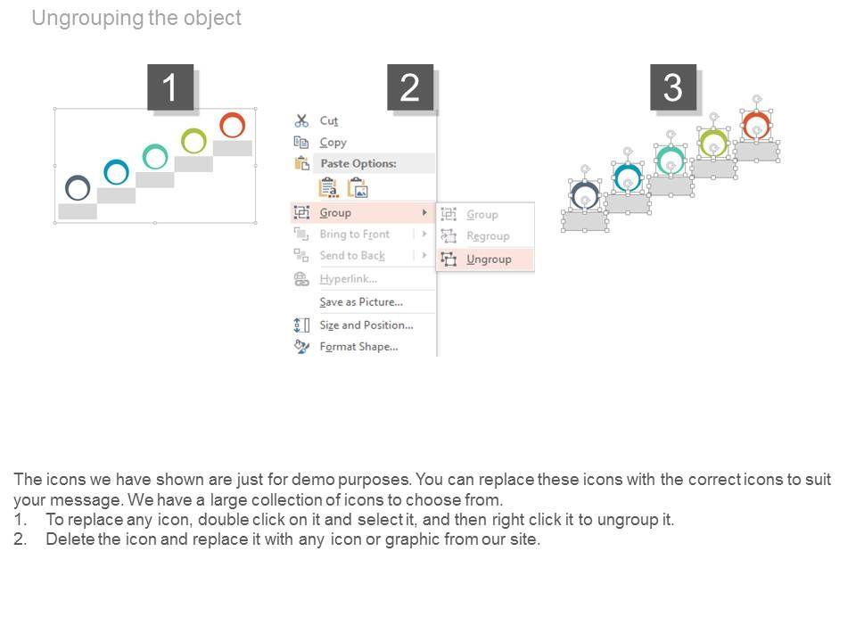Screen dimensions: 856x642
Task: Select Ungroup in the Group submenu
Action: pyautogui.click(x=489, y=259)
